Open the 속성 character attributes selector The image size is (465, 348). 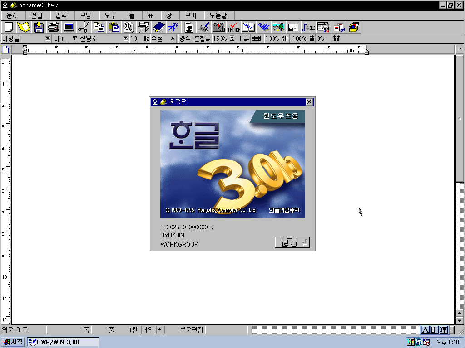163,39
